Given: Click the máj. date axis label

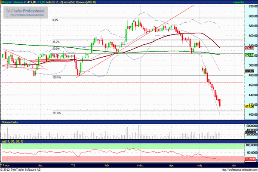Looking at the screenshot, I should tap(200, 165).
